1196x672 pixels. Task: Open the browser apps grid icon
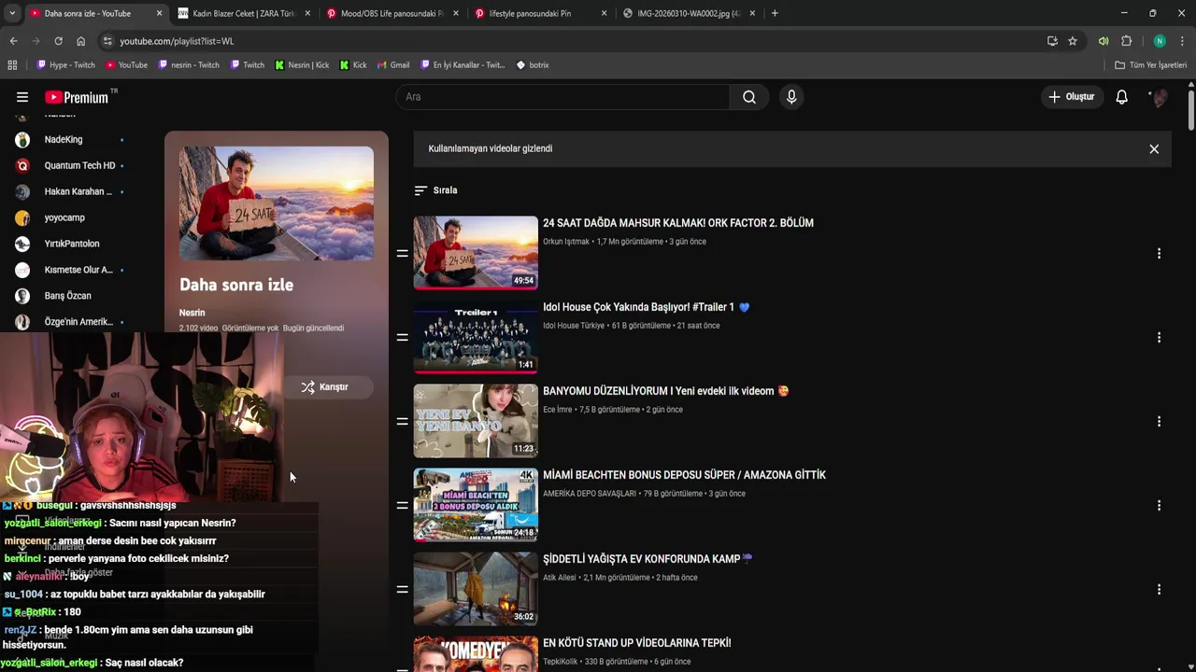(x=12, y=65)
